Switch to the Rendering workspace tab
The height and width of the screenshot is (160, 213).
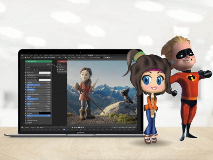[x=90, y=55]
